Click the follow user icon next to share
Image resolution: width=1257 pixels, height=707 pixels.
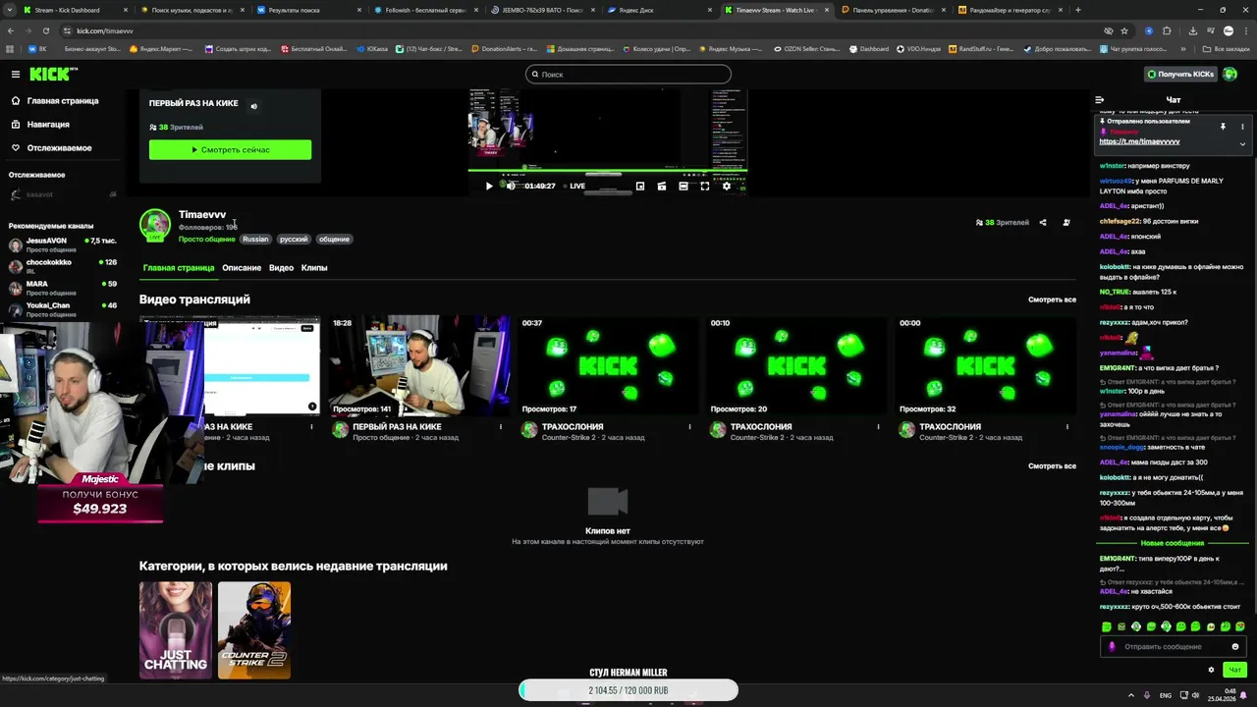(1066, 223)
